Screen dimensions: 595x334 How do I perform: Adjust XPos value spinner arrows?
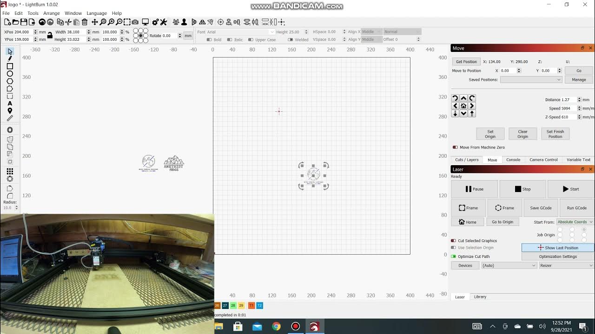(x=35, y=32)
